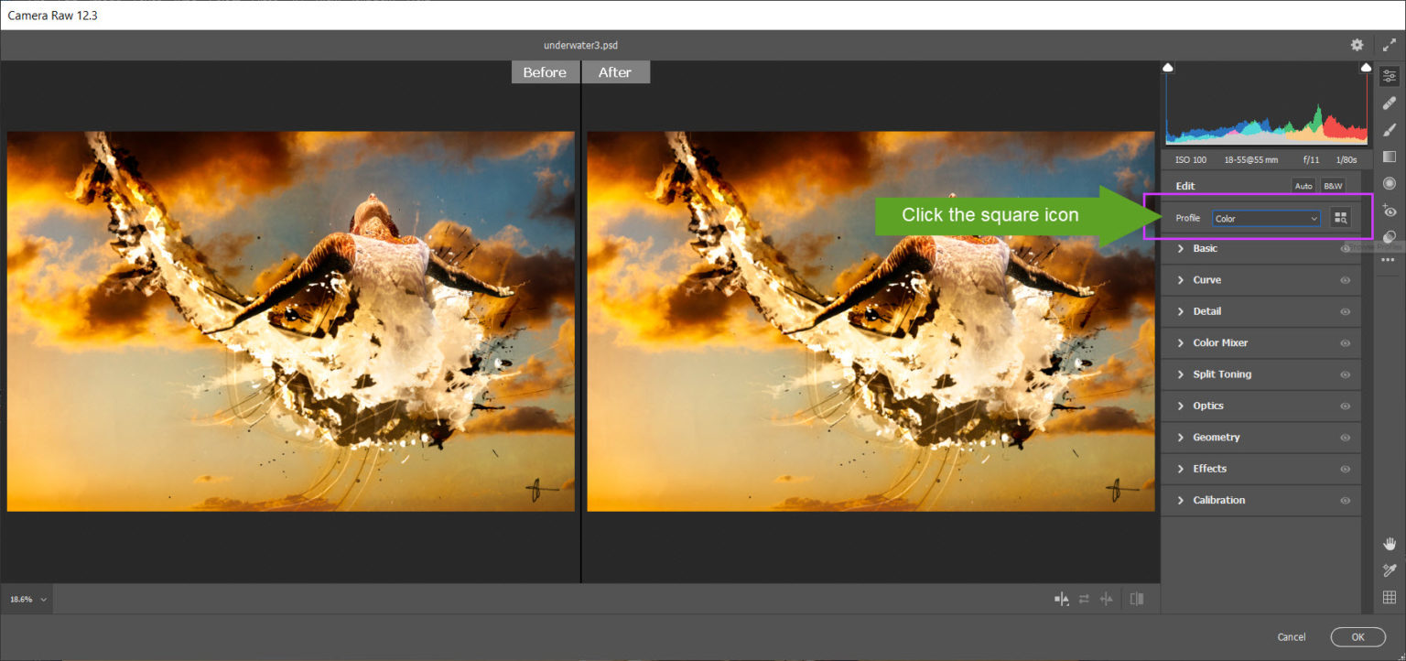Viewport: 1406px width, 661px height.
Task: Open the Edit panel sliders icon
Action: (x=1390, y=77)
